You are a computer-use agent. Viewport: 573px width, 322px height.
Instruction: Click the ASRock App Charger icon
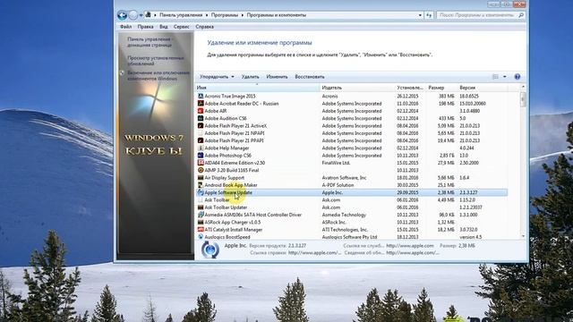pyautogui.click(x=201, y=222)
